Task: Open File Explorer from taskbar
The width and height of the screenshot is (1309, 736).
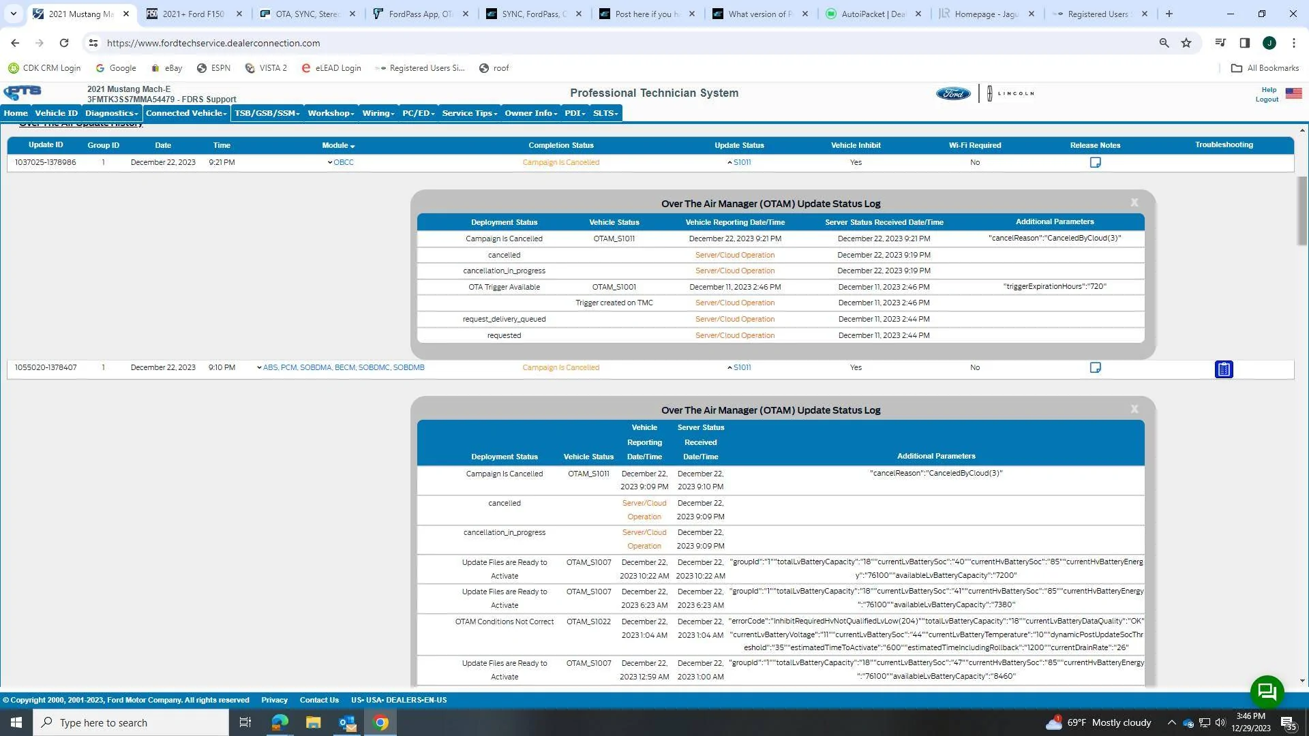Action: point(313,722)
